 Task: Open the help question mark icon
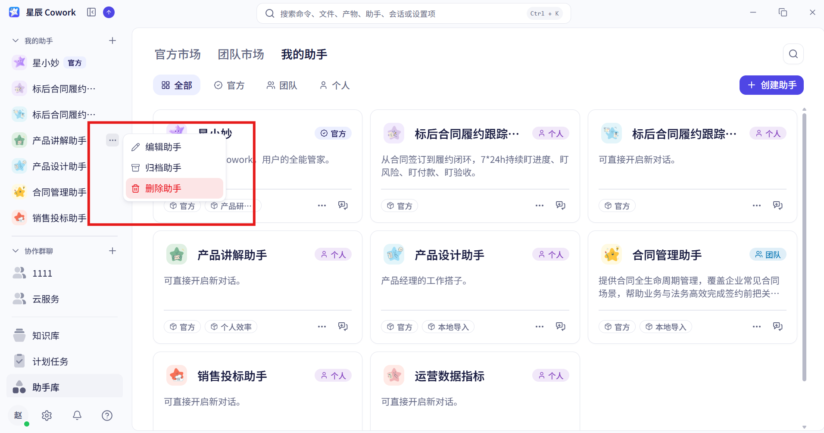[x=107, y=415]
